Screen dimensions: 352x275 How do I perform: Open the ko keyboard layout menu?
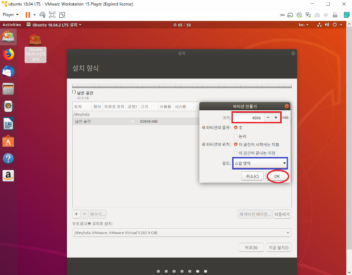pyautogui.click(x=303, y=25)
